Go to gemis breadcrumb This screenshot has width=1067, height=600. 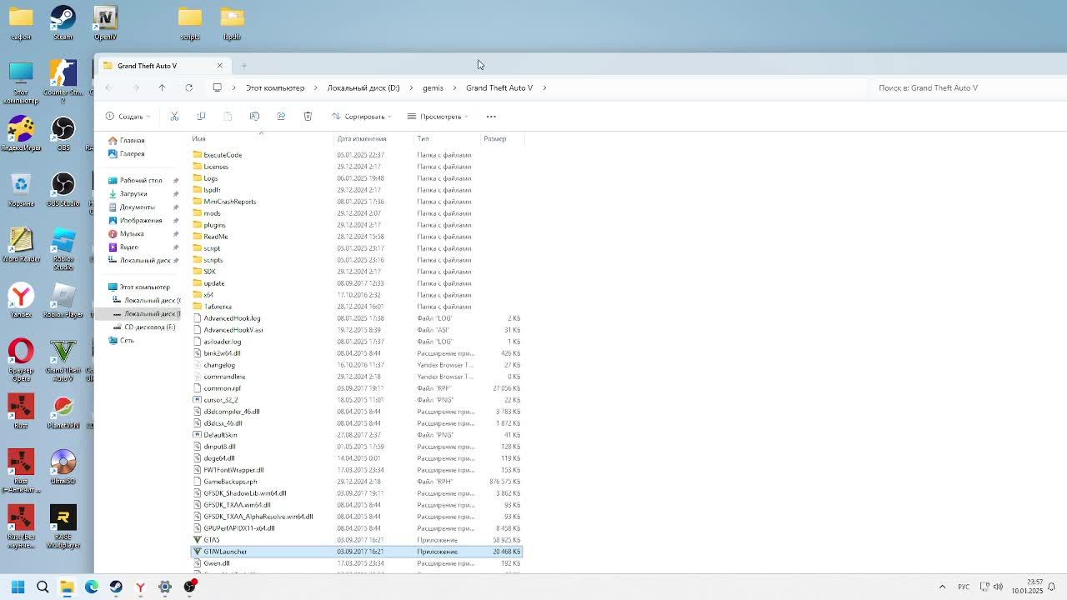(433, 87)
